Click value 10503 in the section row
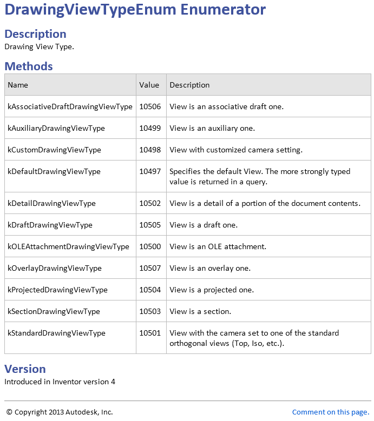This screenshot has width=374, height=421. 150,311
